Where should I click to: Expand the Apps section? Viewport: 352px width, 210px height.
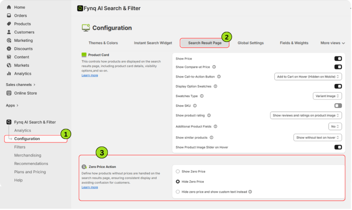pyautogui.click(x=12, y=105)
